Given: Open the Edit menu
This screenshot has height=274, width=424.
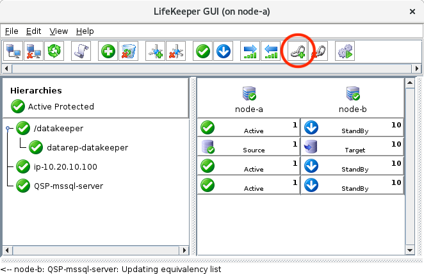Looking at the screenshot, I should pyautogui.click(x=33, y=31).
